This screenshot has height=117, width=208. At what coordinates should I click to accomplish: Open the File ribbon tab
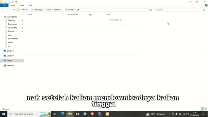(4, 5)
